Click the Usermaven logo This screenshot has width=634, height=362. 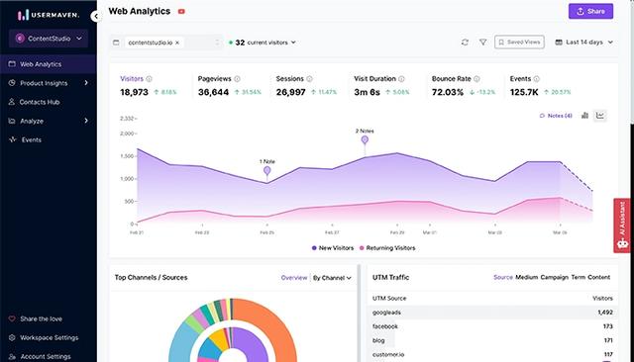49,15
